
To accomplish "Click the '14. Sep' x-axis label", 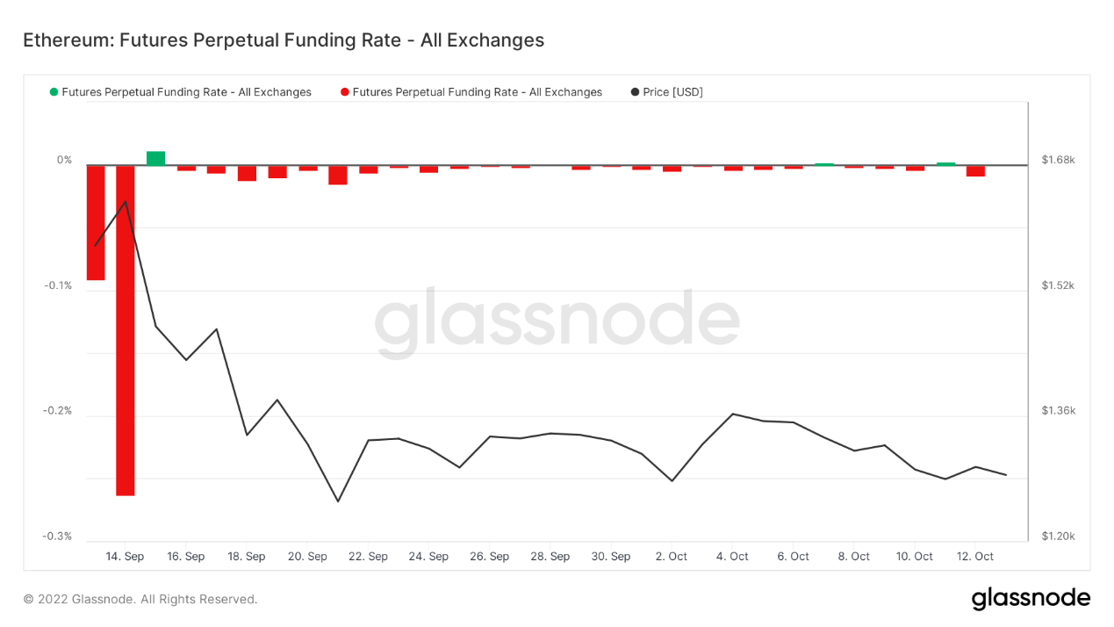I will pyautogui.click(x=125, y=557).
